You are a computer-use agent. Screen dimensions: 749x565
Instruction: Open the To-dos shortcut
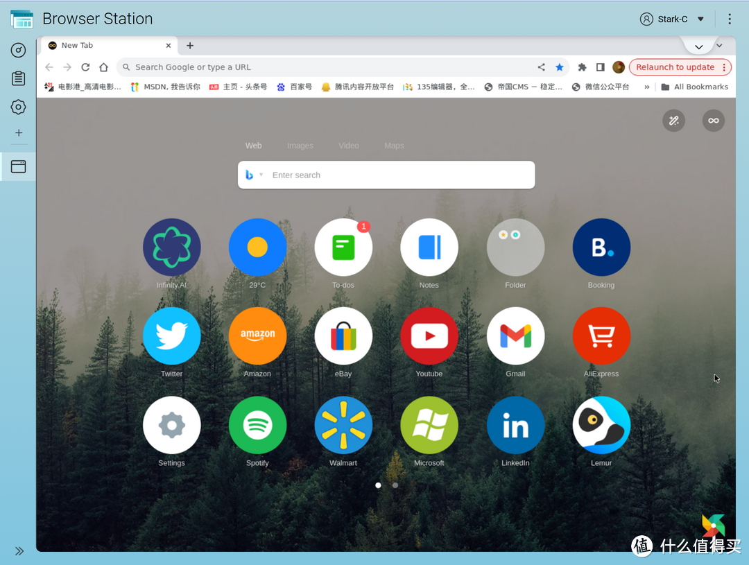343,247
